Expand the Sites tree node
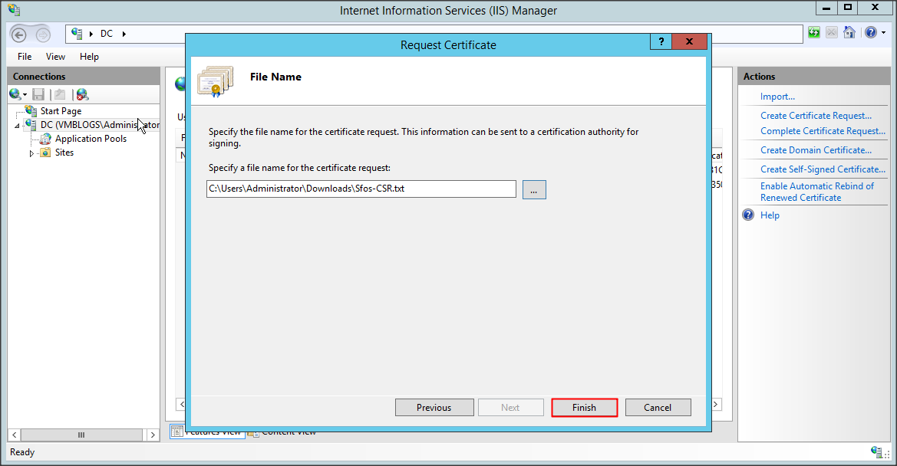Screen dimensions: 897x466 [x=32, y=153]
